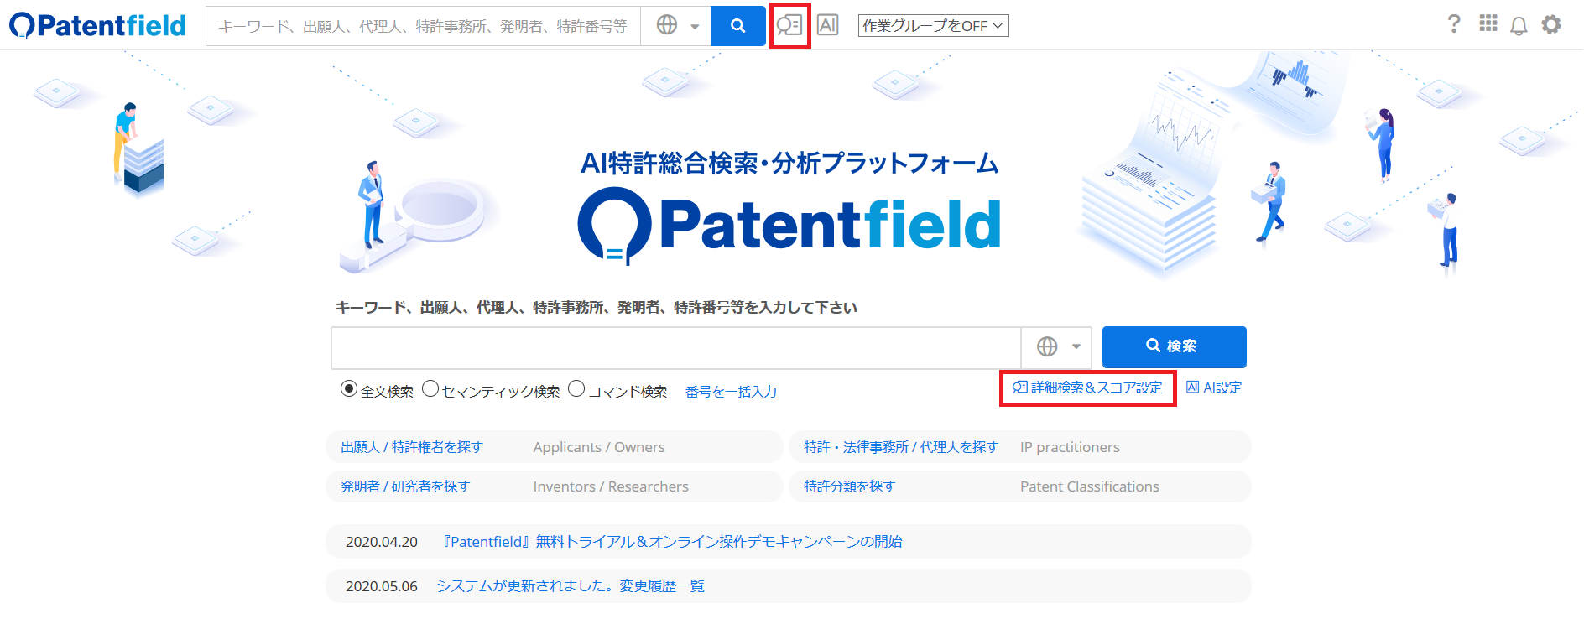Select the セマンティック検索 radio button
1584x619 pixels.
click(430, 388)
